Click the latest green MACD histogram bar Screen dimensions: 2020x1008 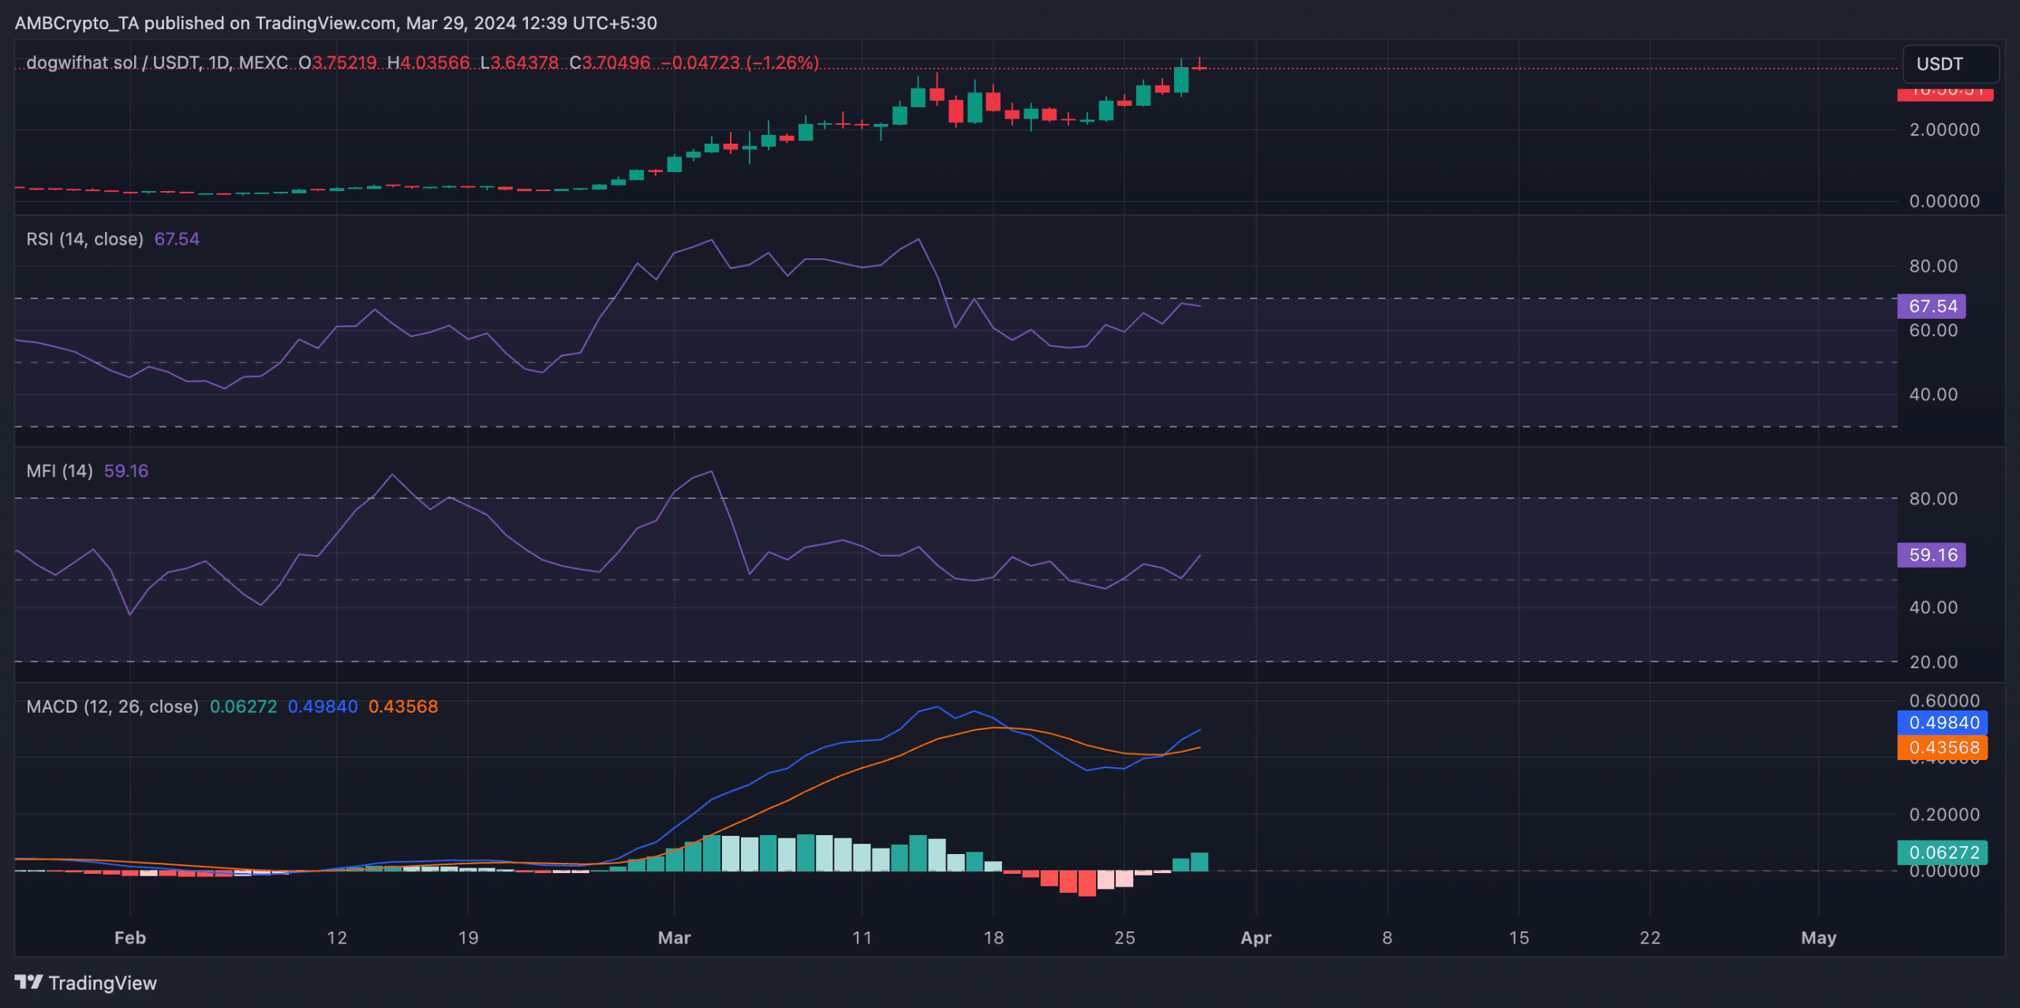(x=1199, y=862)
